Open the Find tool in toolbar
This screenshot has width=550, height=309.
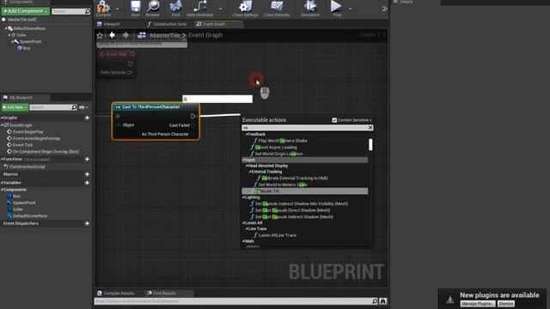point(175,9)
